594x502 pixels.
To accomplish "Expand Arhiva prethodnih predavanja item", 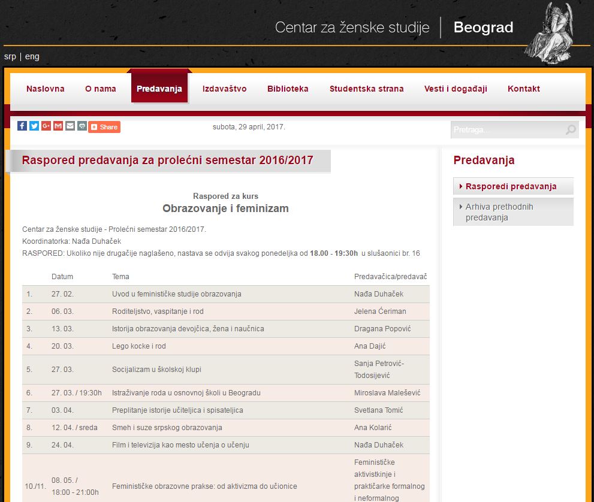I will (499, 212).
